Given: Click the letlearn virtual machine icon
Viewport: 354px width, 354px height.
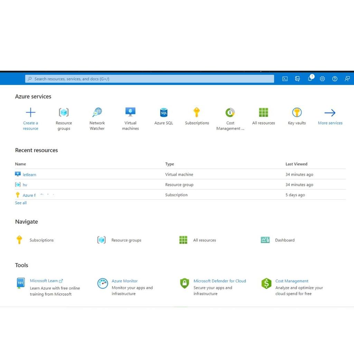Looking at the screenshot, I should (x=18, y=174).
